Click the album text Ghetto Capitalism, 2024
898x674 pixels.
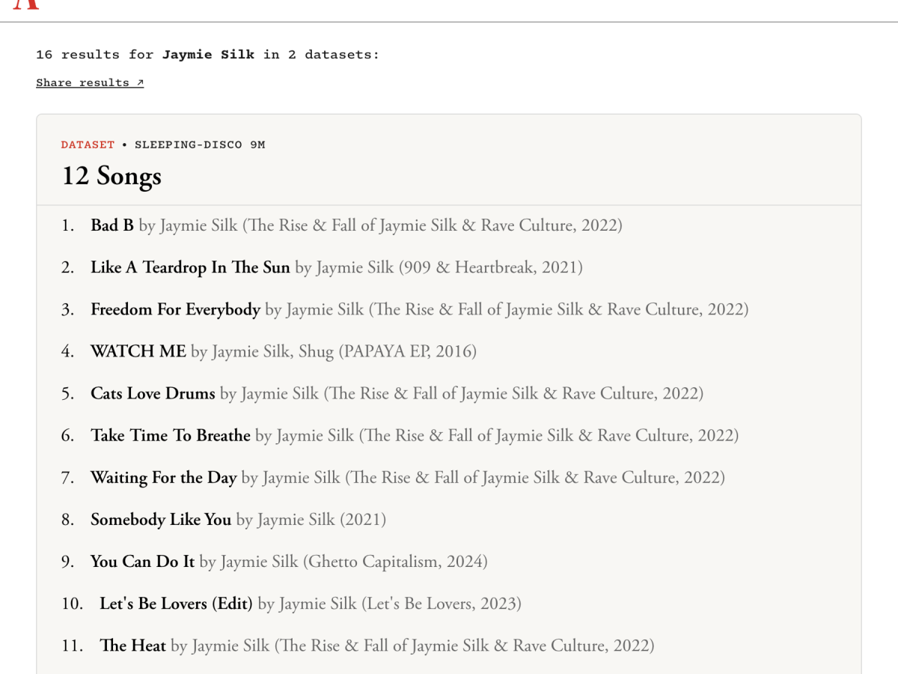395,561
